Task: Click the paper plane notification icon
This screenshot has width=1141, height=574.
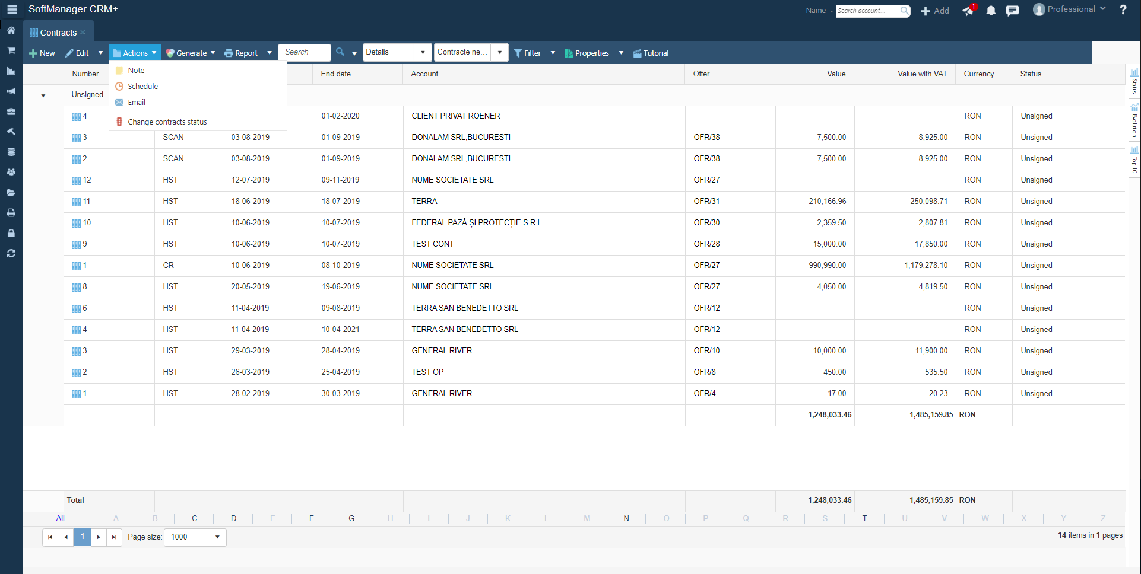Action: click(x=968, y=11)
